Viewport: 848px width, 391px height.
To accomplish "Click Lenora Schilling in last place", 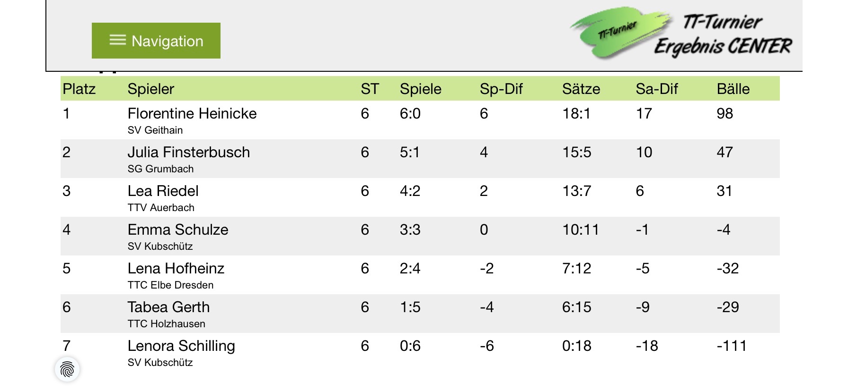I will (181, 346).
